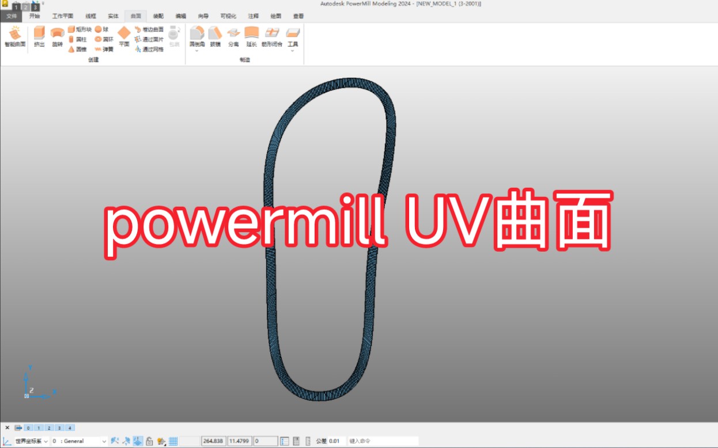Click the lock icon in status bar
This screenshot has height=448, width=718.
coord(149,441)
